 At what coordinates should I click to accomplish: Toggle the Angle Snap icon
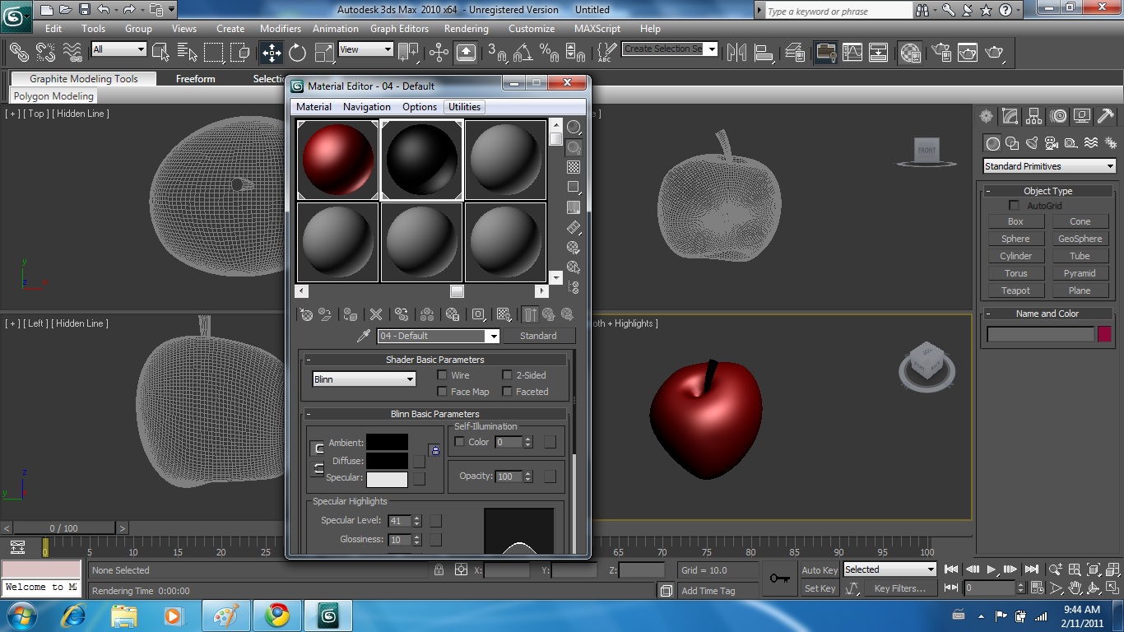[x=523, y=53]
